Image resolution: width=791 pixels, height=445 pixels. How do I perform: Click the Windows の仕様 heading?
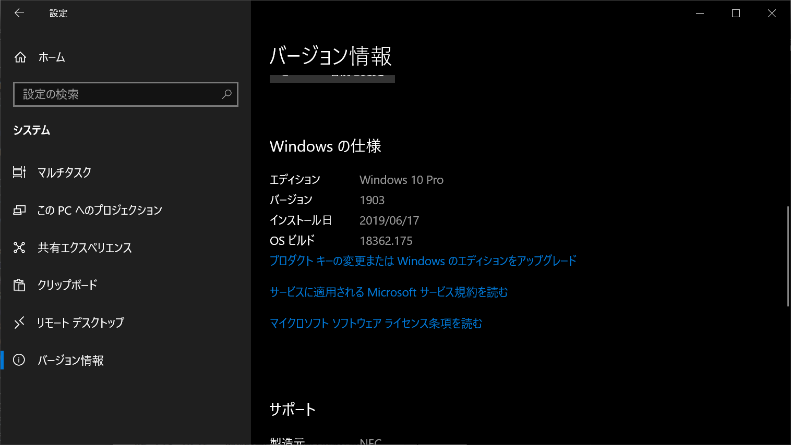[x=326, y=146]
